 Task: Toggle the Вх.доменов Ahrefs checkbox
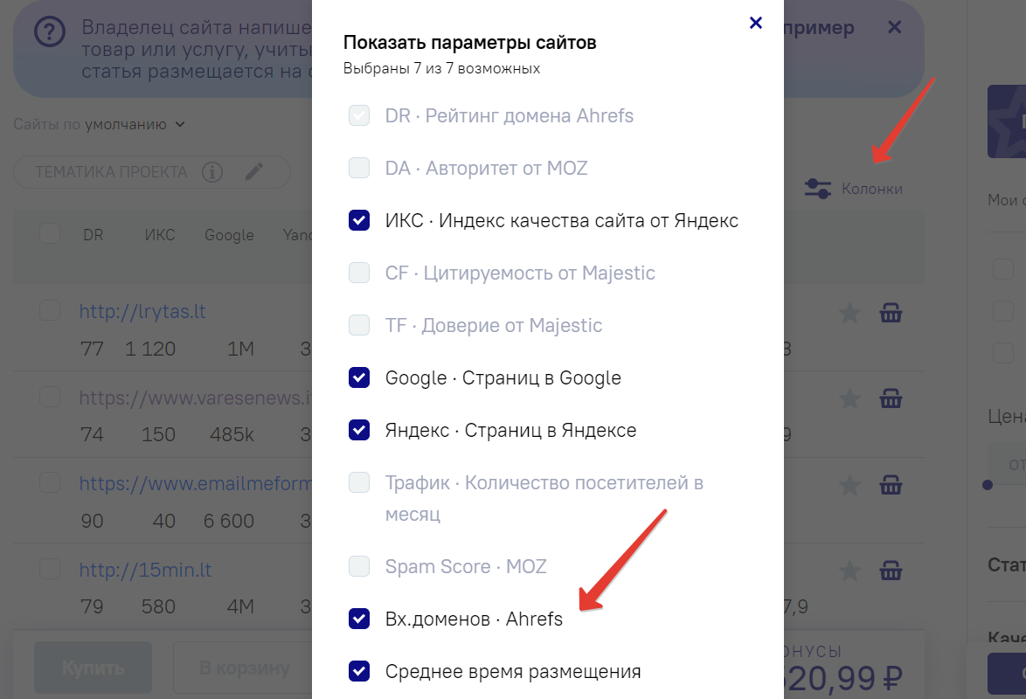(x=359, y=619)
